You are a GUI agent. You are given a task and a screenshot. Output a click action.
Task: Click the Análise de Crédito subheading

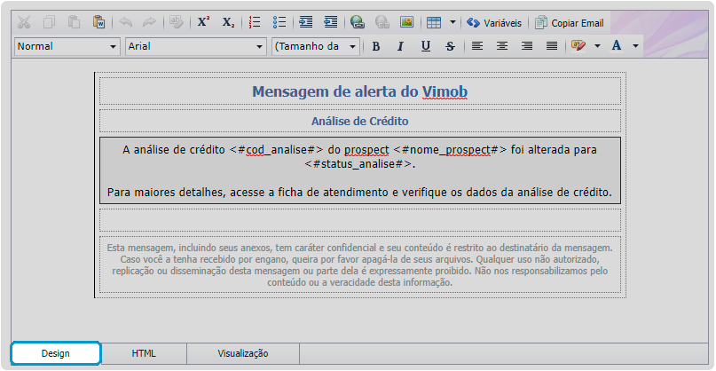(360, 122)
